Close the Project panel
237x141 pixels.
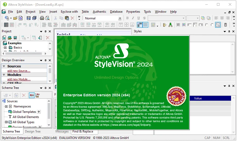tap(50, 31)
